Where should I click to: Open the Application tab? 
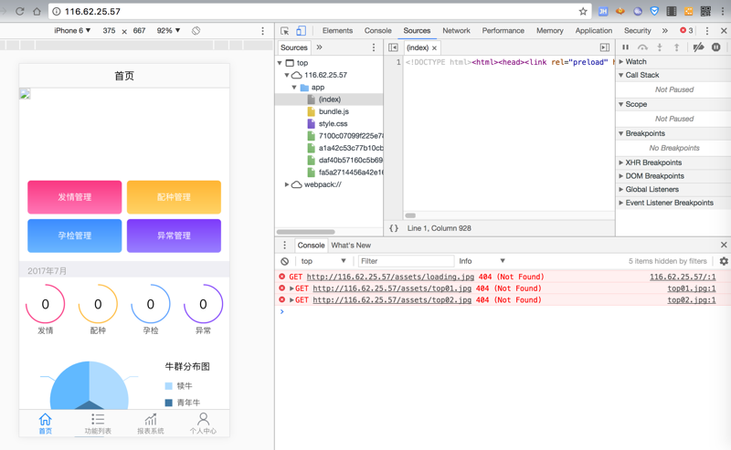593,31
